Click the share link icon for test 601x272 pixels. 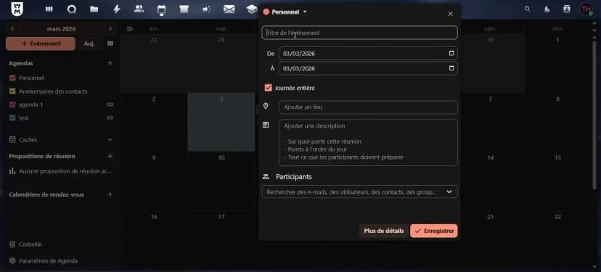pyautogui.click(x=110, y=118)
